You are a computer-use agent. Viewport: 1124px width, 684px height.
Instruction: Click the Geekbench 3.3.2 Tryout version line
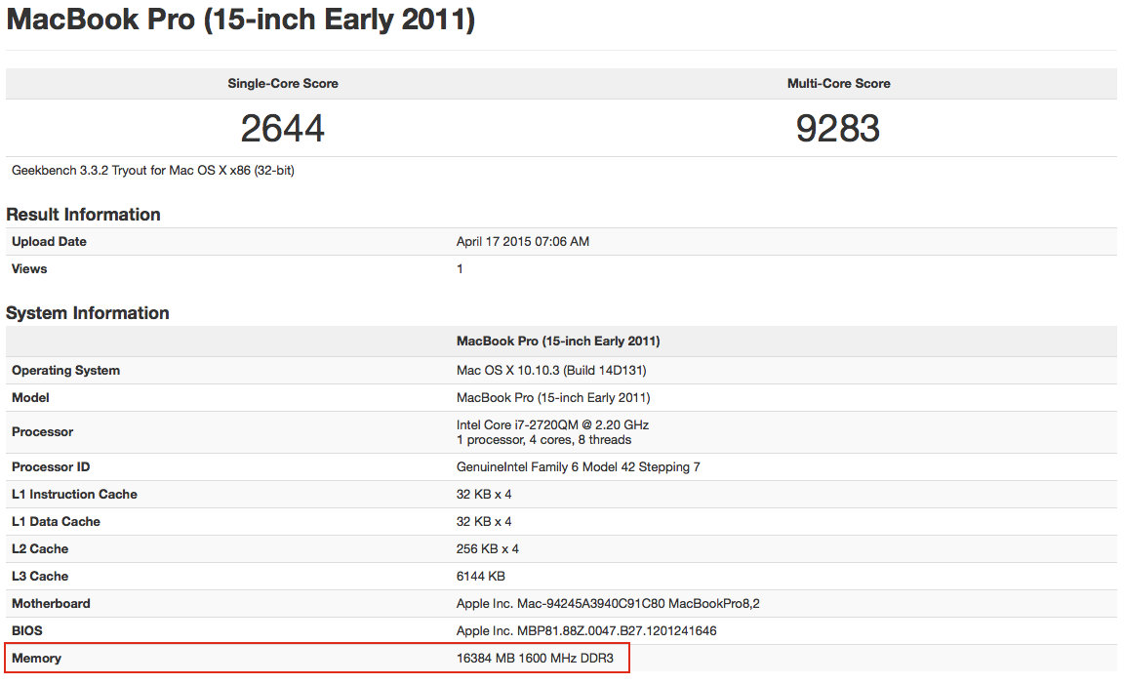pyautogui.click(x=152, y=171)
